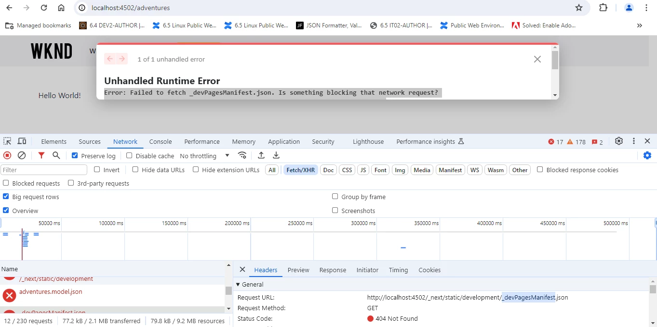Open network conditions wifi icon
Screen dimensions: 657x327
click(242, 155)
